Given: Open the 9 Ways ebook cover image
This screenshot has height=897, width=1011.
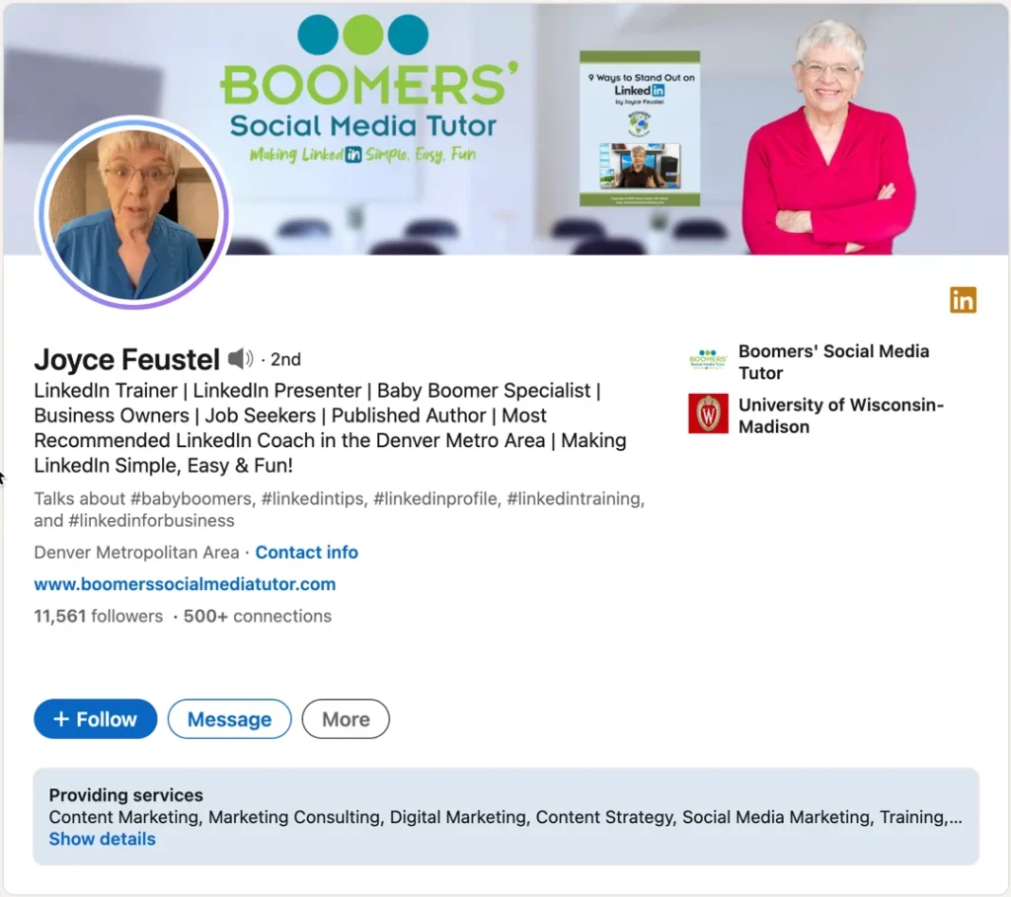Looking at the screenshot, I should tap(640, 129).
